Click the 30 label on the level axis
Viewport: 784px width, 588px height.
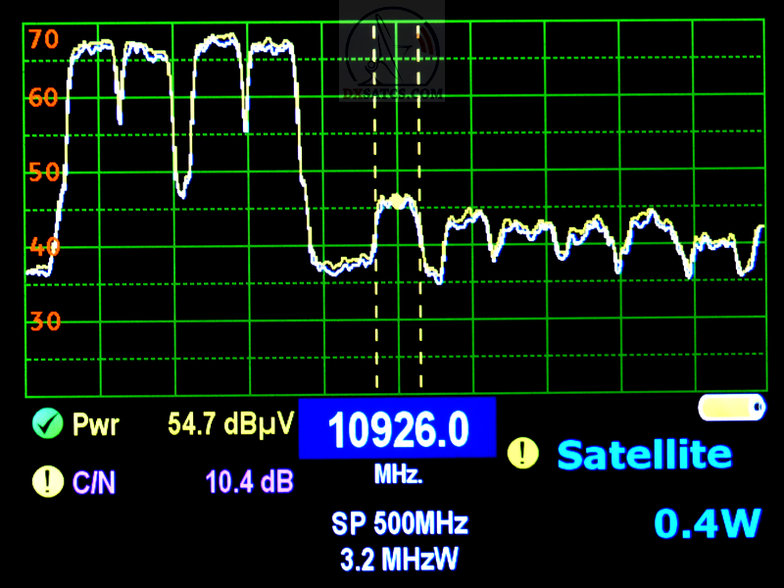point(44,320)
